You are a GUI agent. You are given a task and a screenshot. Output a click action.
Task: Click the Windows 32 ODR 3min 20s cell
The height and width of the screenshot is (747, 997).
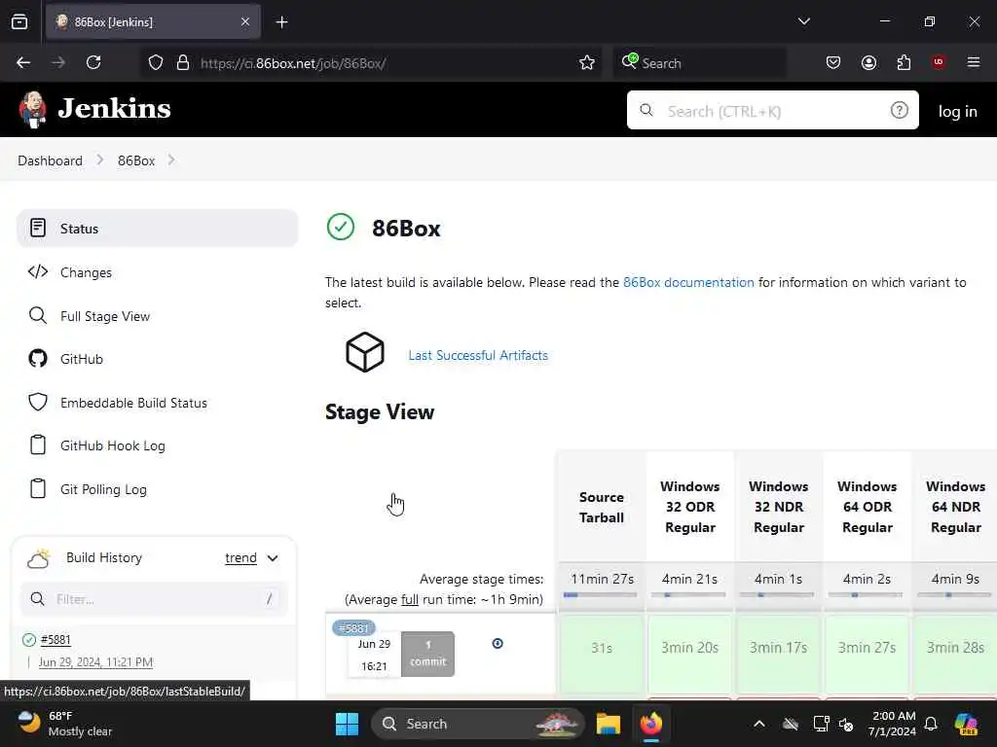[690, 652]
